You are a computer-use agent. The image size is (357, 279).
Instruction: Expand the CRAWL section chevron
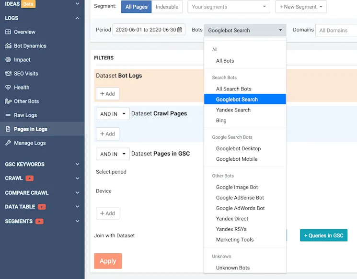point(78,179)
